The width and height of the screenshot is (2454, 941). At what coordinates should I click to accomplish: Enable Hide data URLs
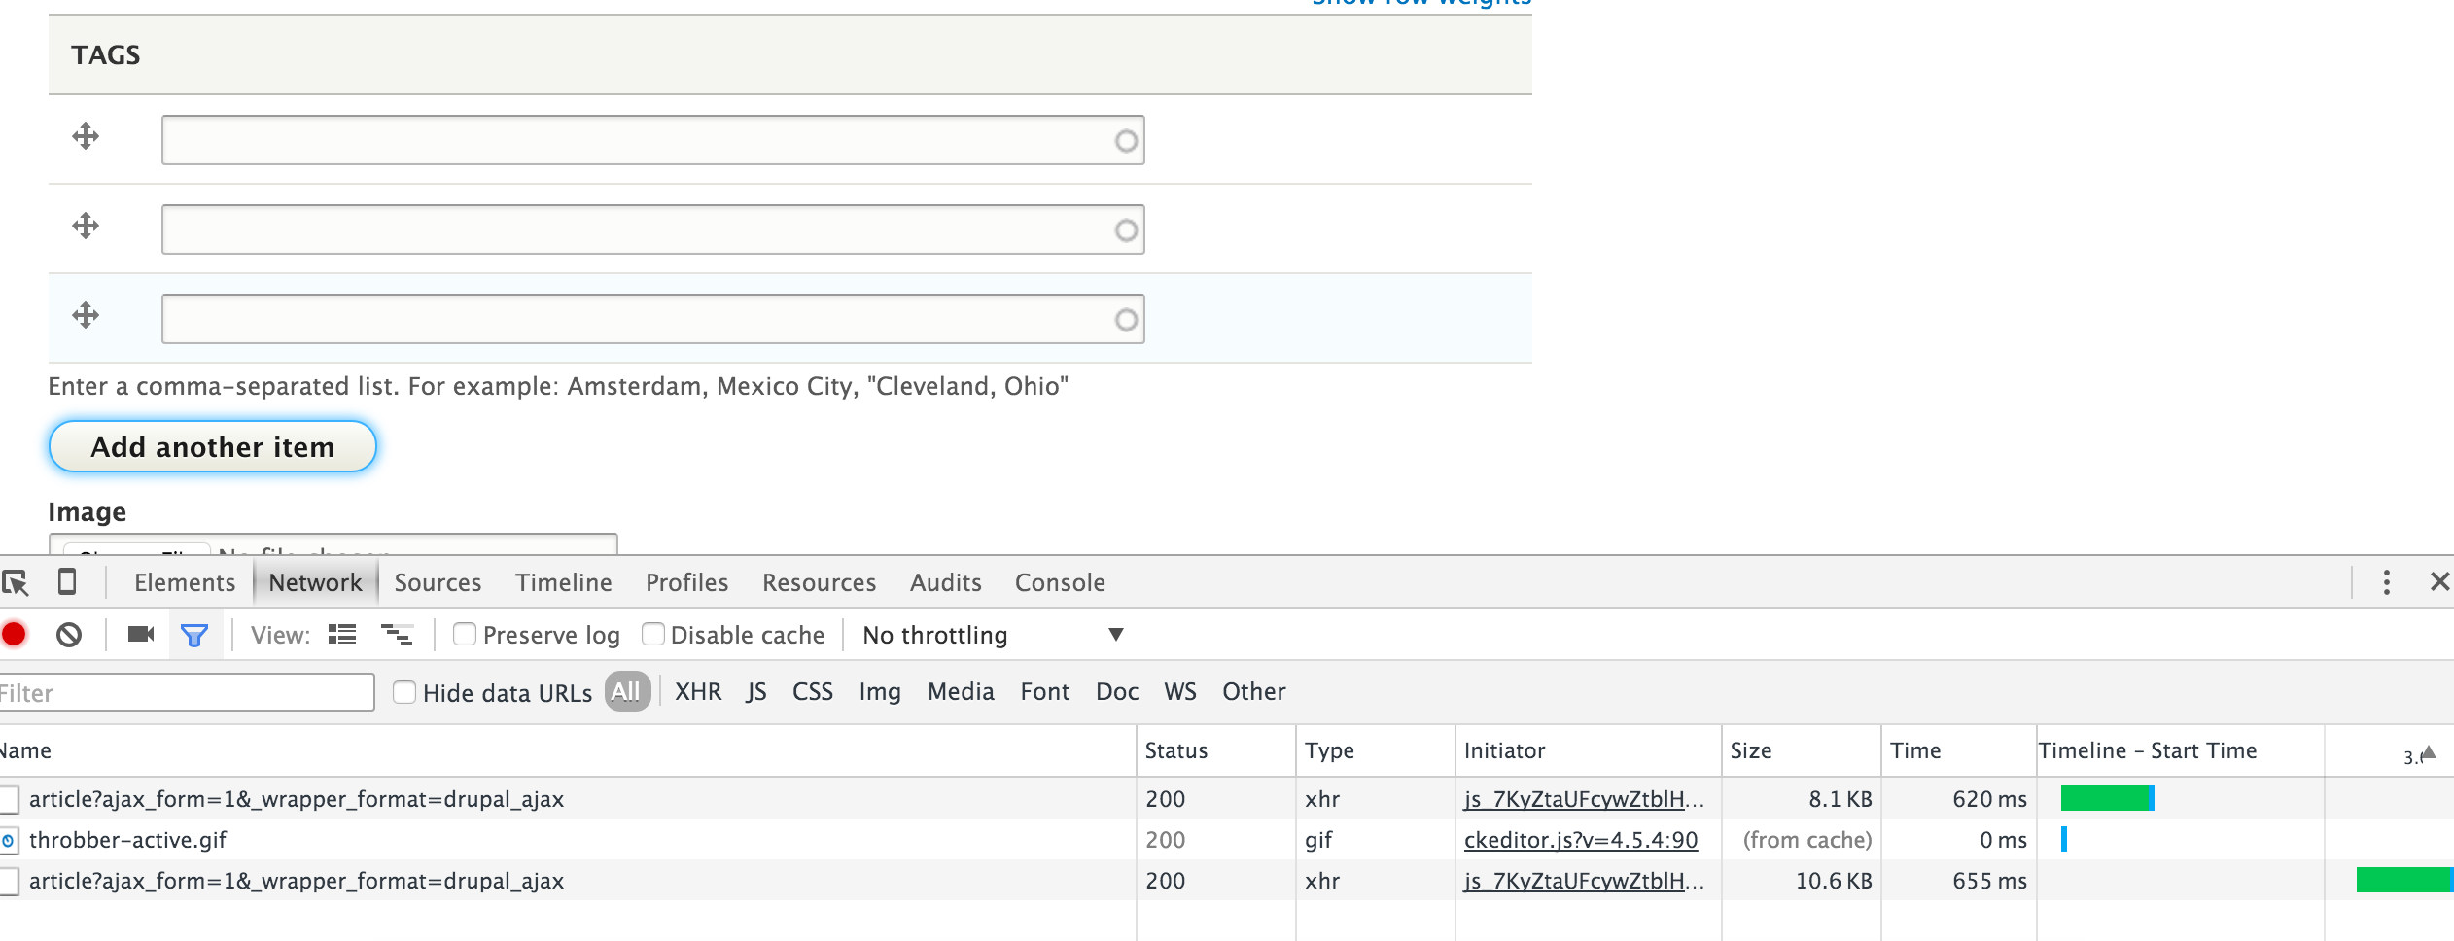406,692
